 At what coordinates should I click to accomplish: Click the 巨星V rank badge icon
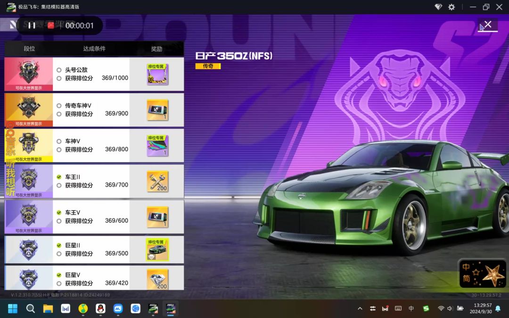pyautogui.click(x=29, y=278)
